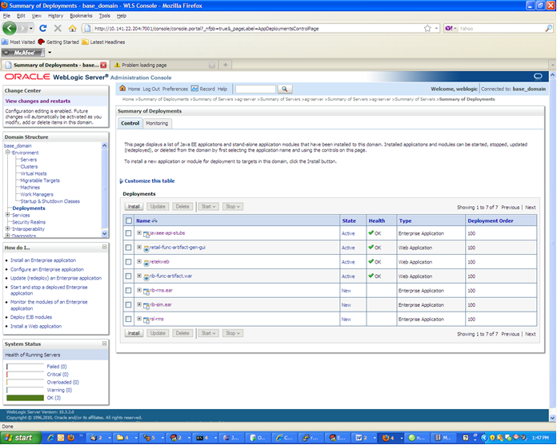Bookmark this page with the star icon
The height and width of the screenshot is (445, 557).
(x=427, y=29)
